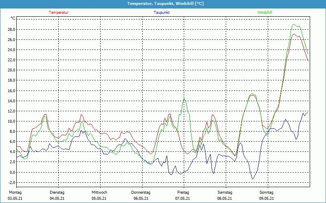Image resolution: width=326 pixels, height=203 pixels.
Task: Click the 05.05.21 date label
Action: (99, 199)
